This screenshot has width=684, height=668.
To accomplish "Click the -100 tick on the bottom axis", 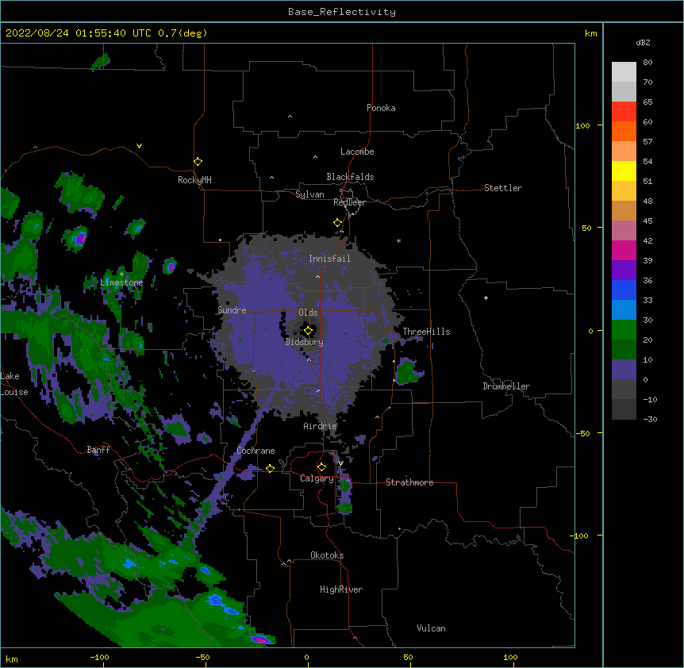I will pyautogui.click(x=99, y=658).
